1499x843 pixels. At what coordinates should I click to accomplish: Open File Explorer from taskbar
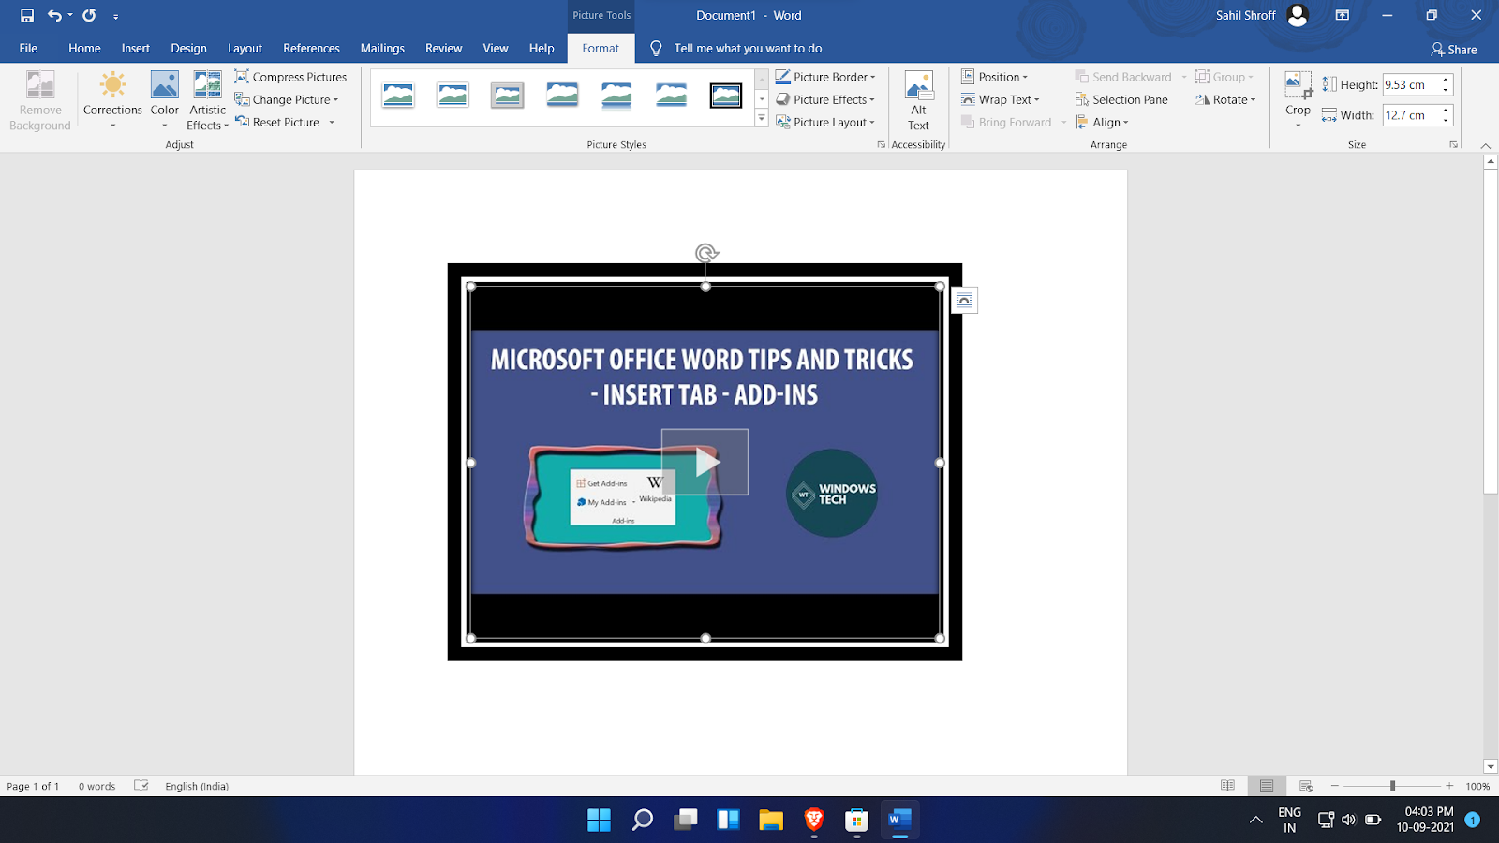[771, 821]
